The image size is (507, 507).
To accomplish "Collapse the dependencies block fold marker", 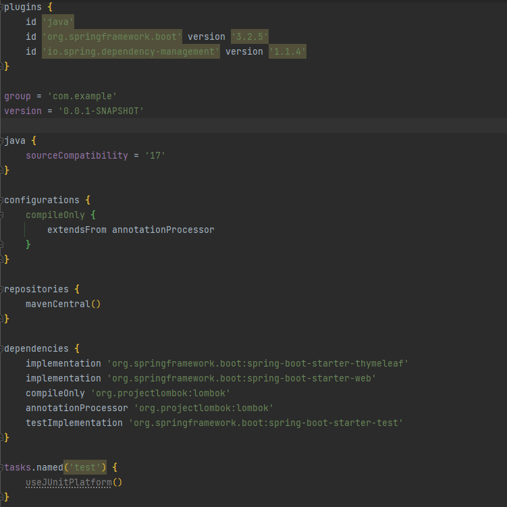I will (x=1, y=348).
